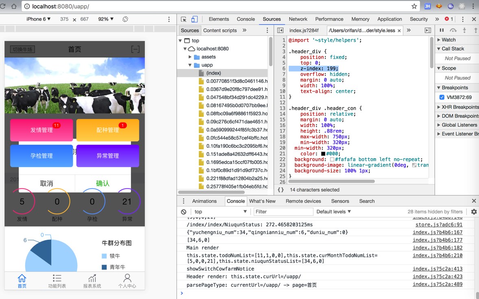This screenshot has height=299, width=479.
Task: Toggle debugger sidebar pane
Action: [428, 30]
